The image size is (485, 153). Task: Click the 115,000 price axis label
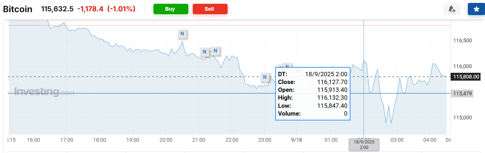(462, 118)
